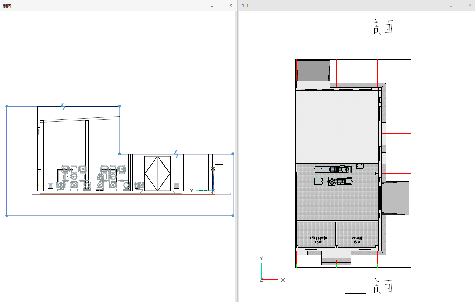Select the top-left crop region grip handle
475x302 pixels.
[7, 106]
